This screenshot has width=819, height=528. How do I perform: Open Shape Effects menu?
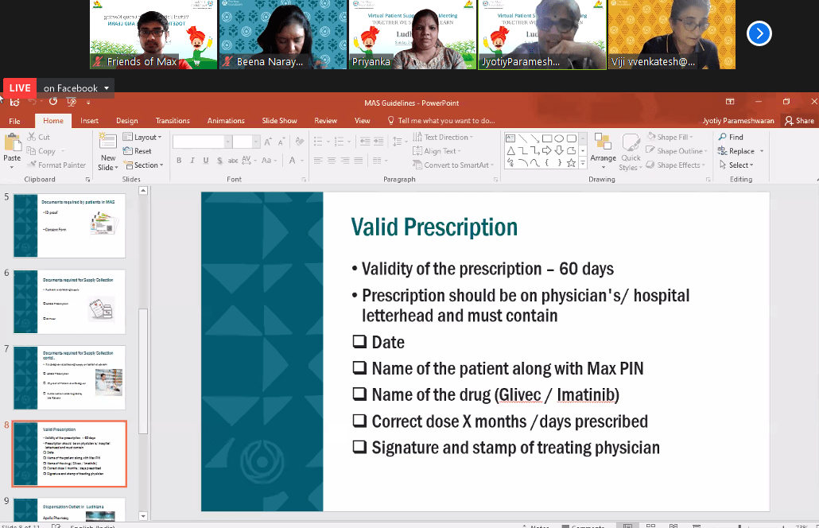coord(675,165)
